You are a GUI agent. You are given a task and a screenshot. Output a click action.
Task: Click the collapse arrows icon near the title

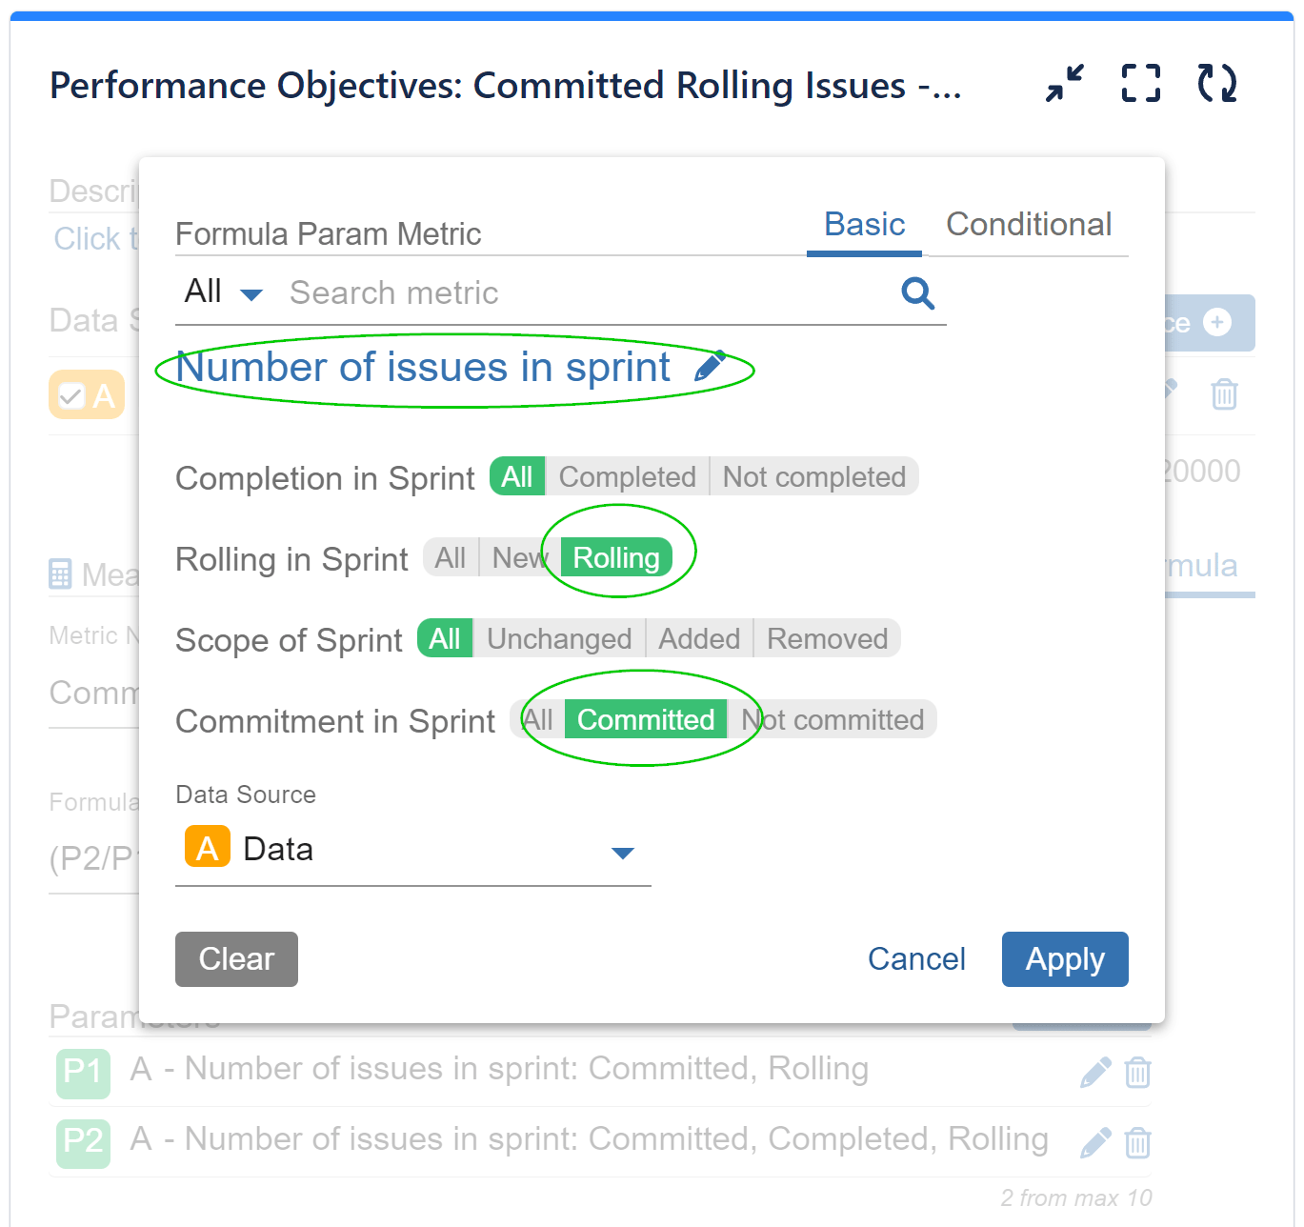click(x=1064, y=84)
